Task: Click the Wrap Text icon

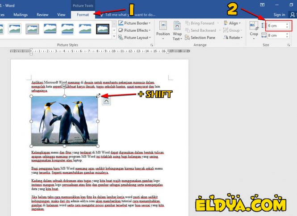Action: point(177,26)
